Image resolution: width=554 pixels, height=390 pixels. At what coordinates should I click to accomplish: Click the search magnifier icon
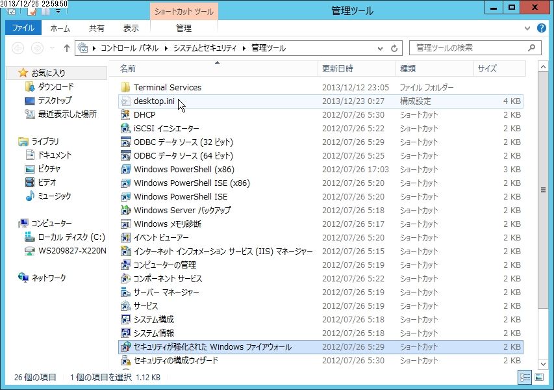(x=531, y=47)
